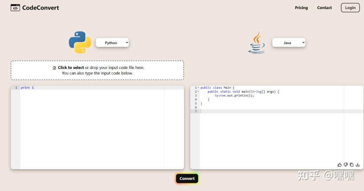Click the CodeConvert logo icon

pos(15,8)
